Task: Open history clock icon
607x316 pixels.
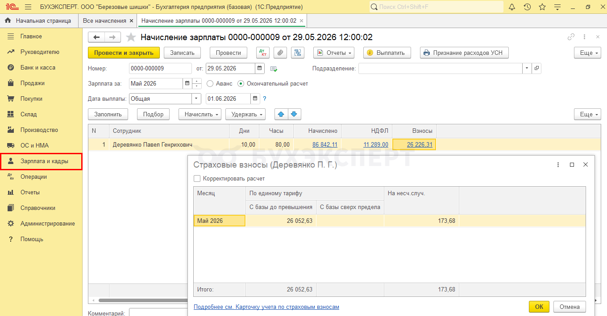Action: pyautogui.click(x=527, y=7)
